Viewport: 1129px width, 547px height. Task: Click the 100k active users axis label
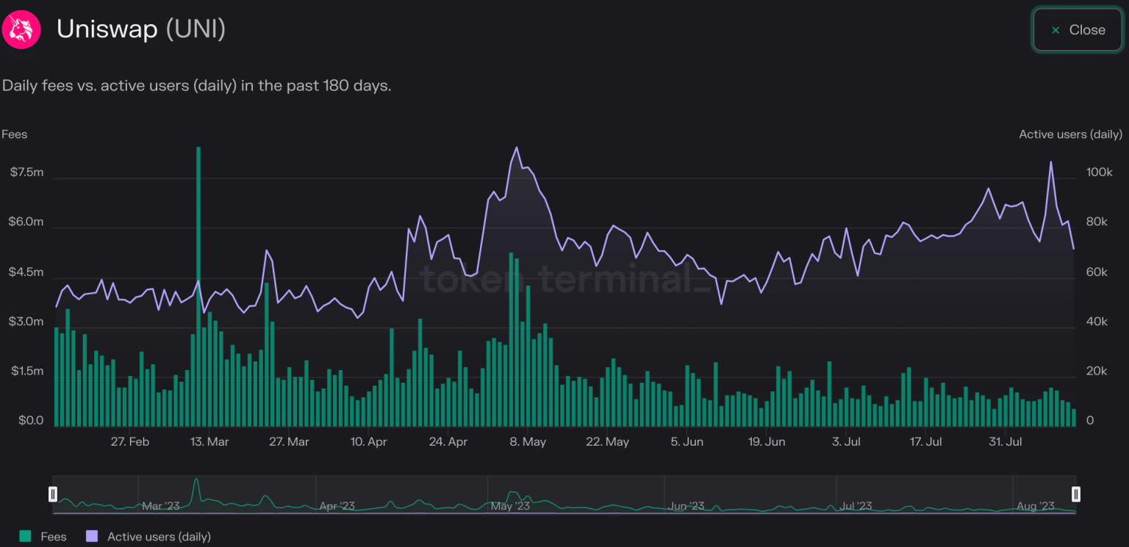[x=1100, y=173]
